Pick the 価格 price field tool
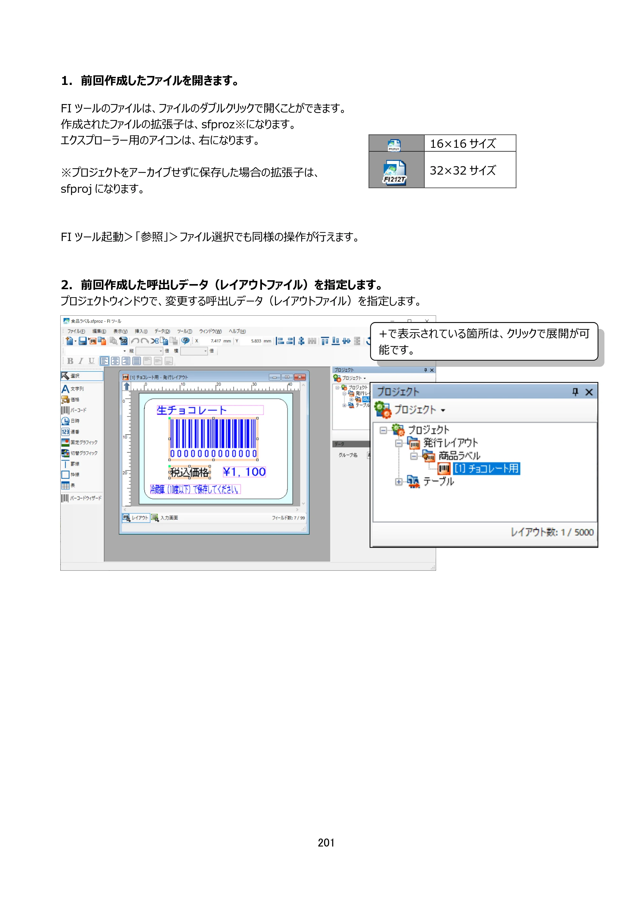The width and height of the screenshot is (638, 903). point(70,400)
